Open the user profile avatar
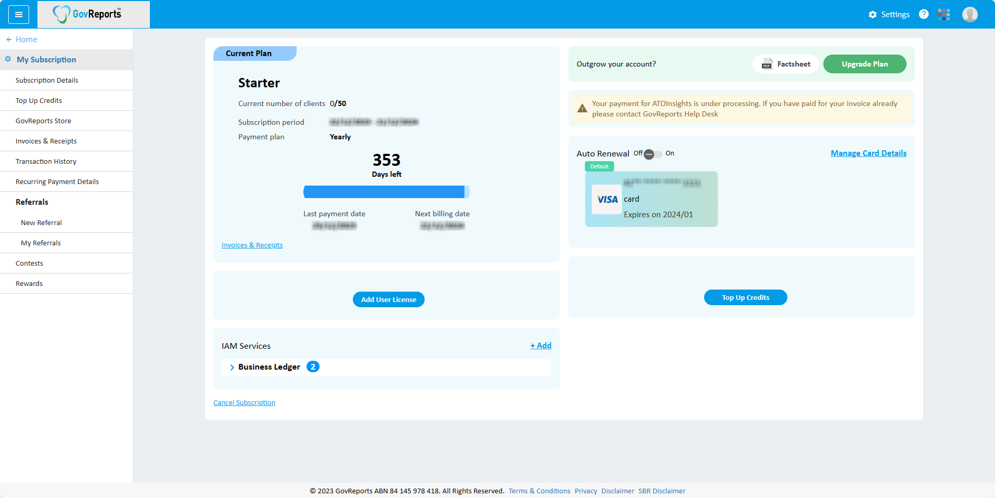 click(970, 15)
